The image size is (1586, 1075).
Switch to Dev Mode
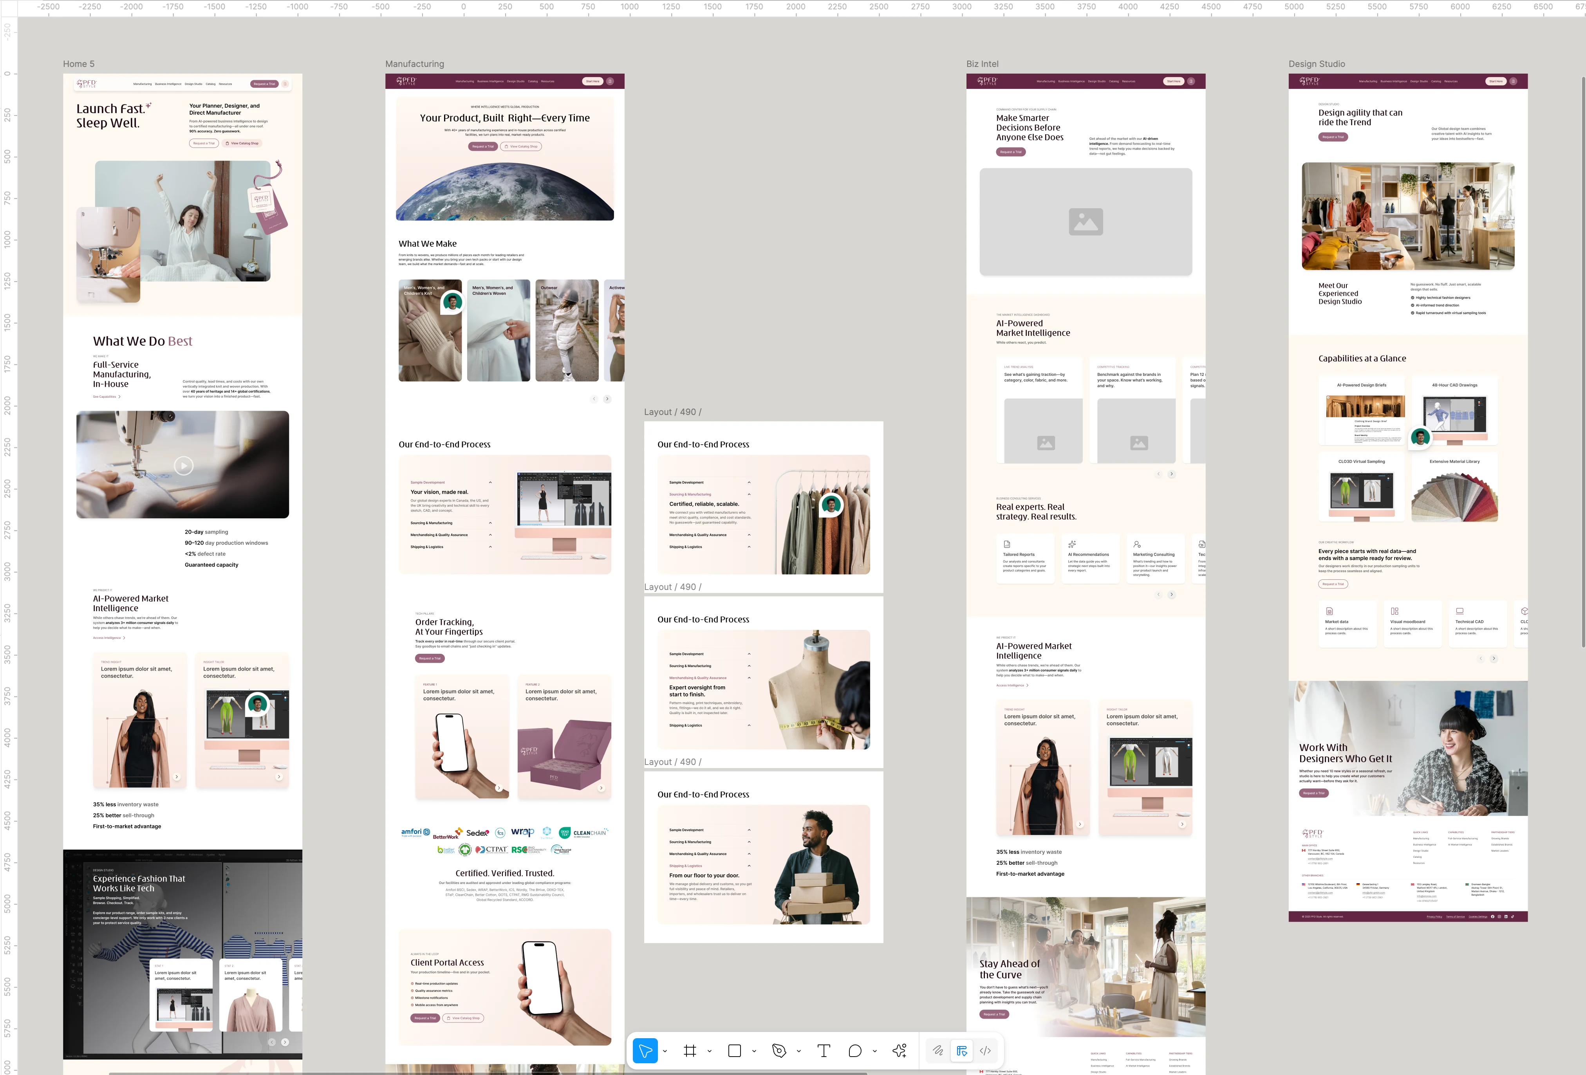tap(985, 1050)
